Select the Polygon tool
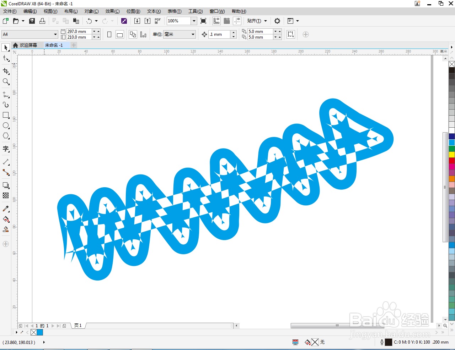This screenshot has width=455, height=350. click(x=6, y=136)
